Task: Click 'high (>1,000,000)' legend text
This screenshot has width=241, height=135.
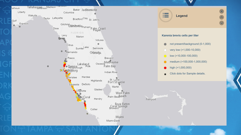Action: click(181, 67)
